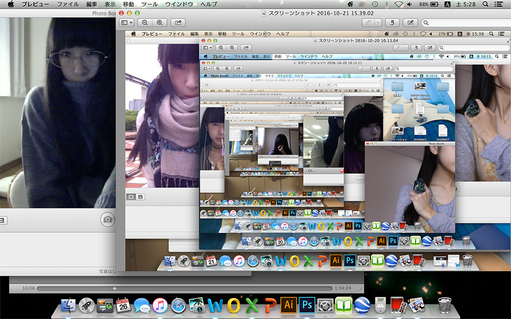Launch PowerPoint in the bottom black Dock

pyautogui.click(x=270, y=306)
